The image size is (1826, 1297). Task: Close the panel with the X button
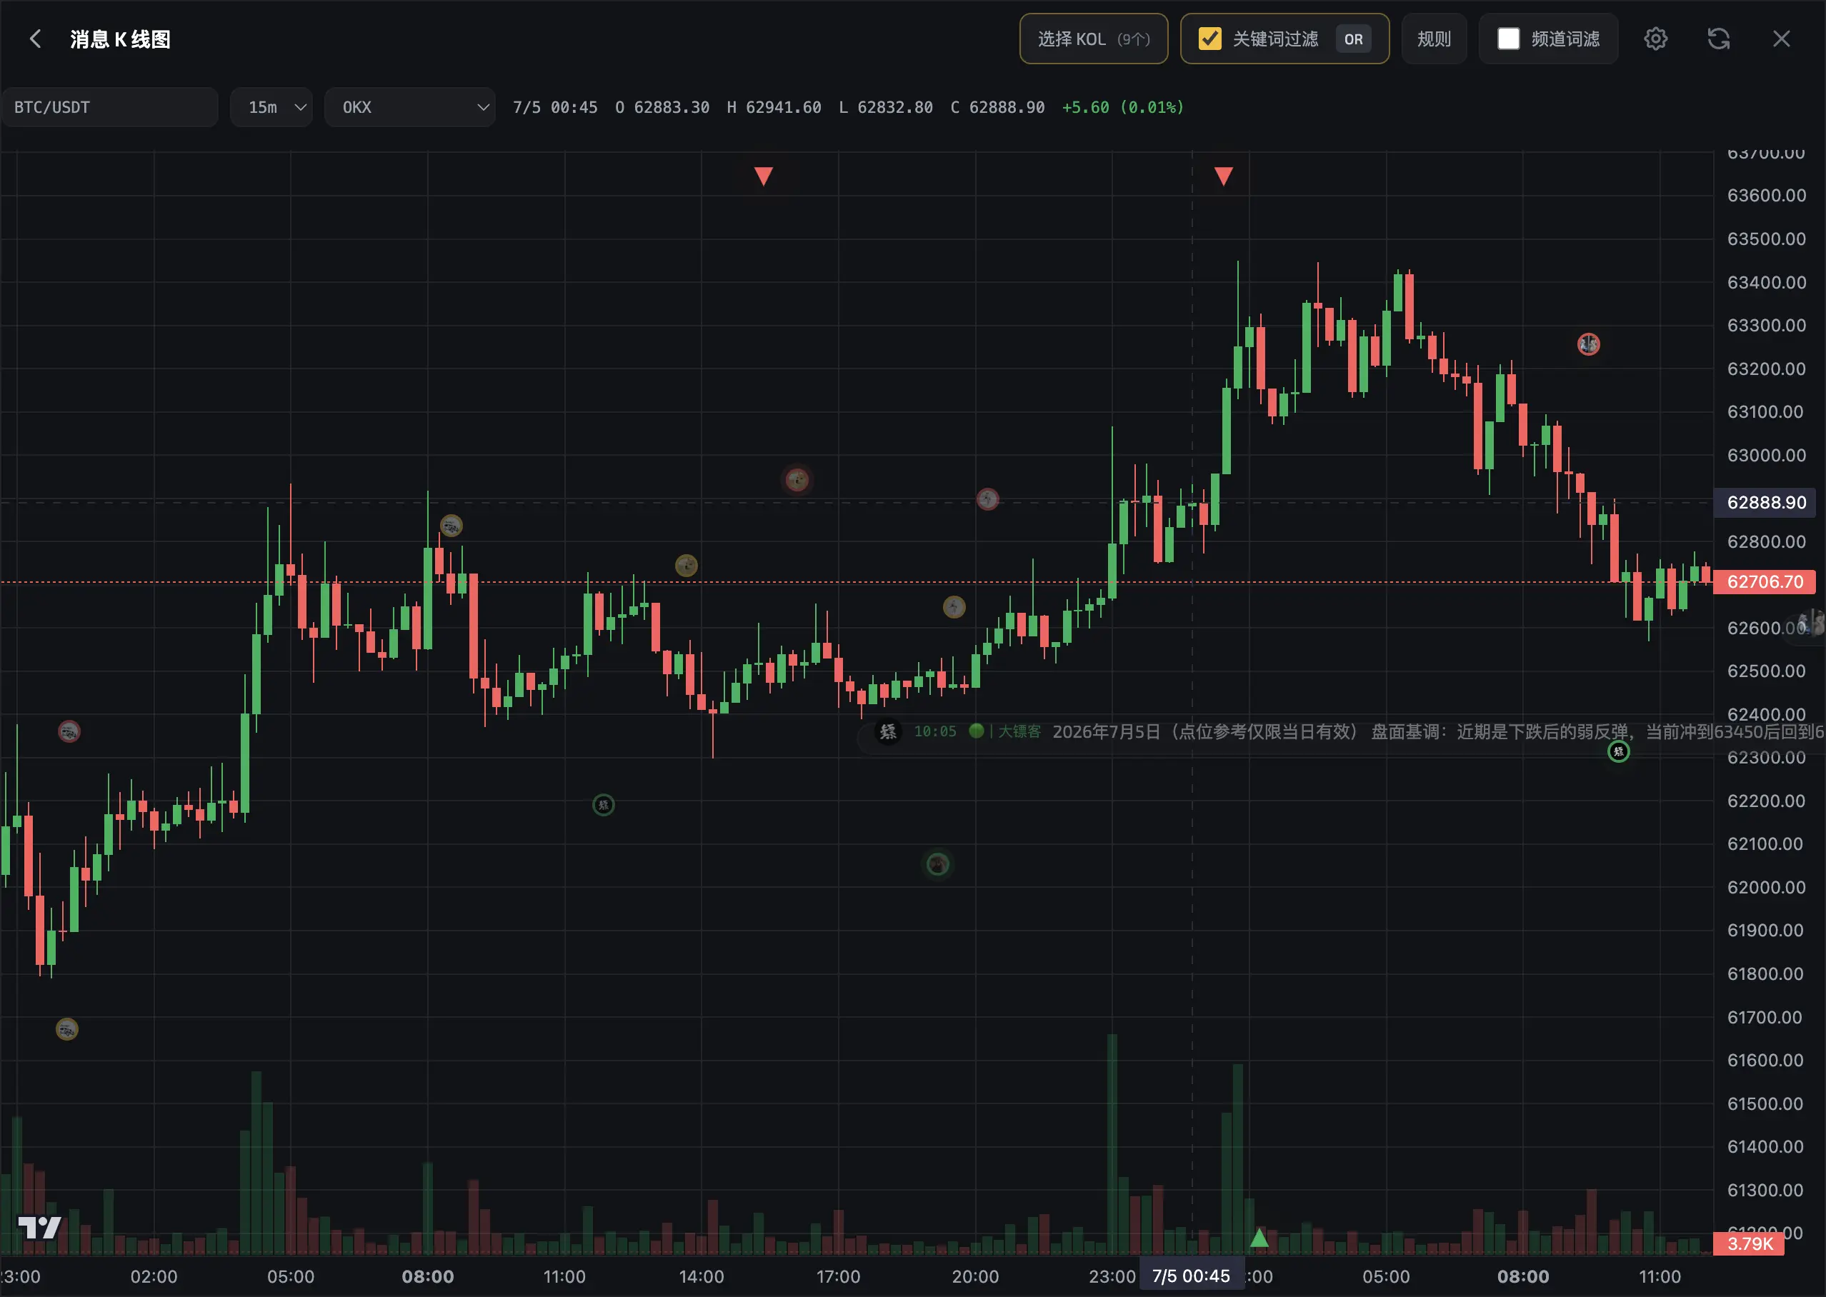1781,39
